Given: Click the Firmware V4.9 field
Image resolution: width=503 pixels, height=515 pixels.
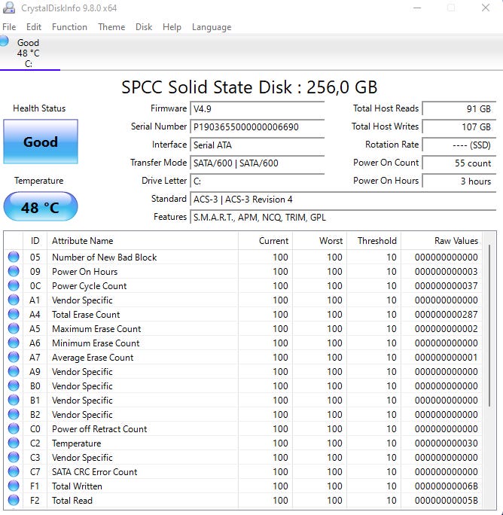Looking at the screenshot, I should tap(258, 108).
